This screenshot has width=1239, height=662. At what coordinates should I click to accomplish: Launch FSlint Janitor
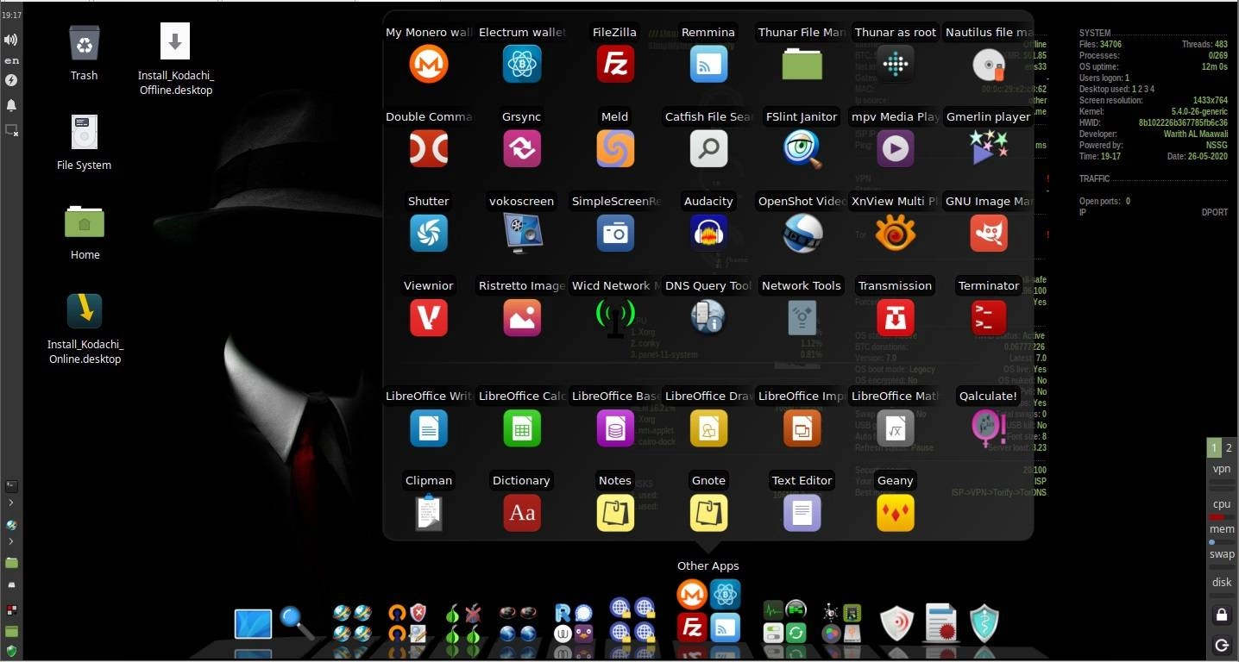pos(802,148)
